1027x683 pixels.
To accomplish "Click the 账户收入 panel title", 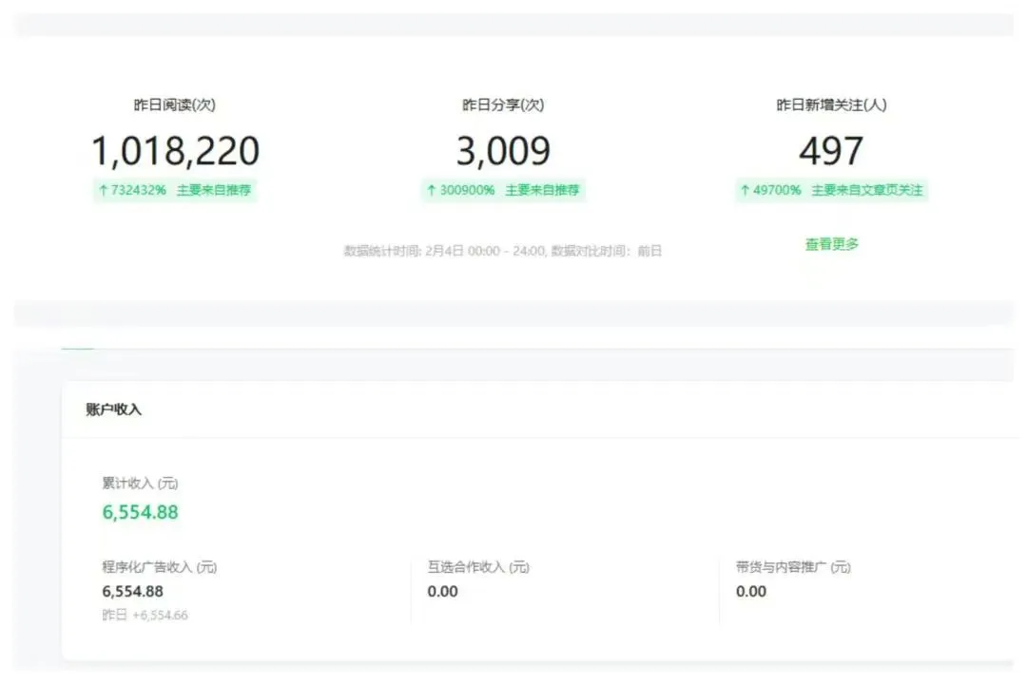I will 113,409.
